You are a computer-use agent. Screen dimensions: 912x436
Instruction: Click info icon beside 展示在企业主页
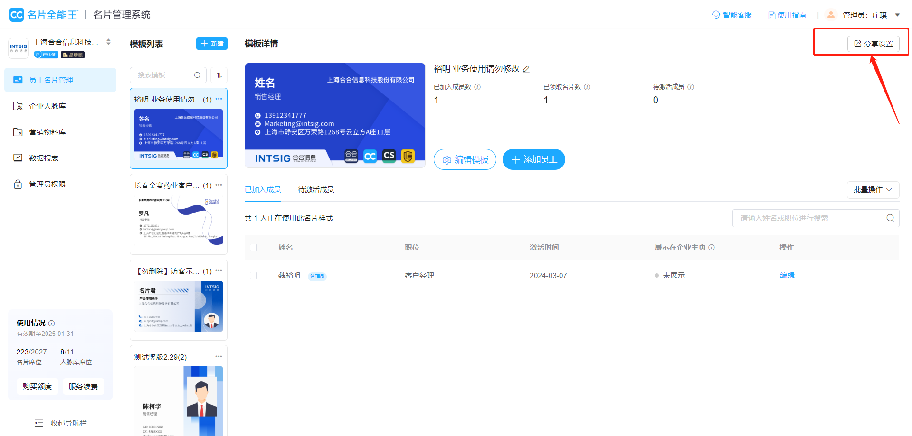click(712, 248)
